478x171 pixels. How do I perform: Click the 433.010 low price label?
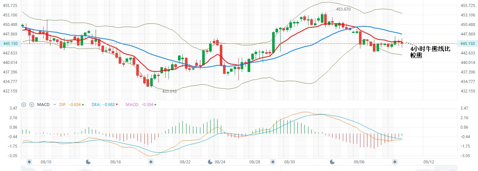tap(169, 91)
